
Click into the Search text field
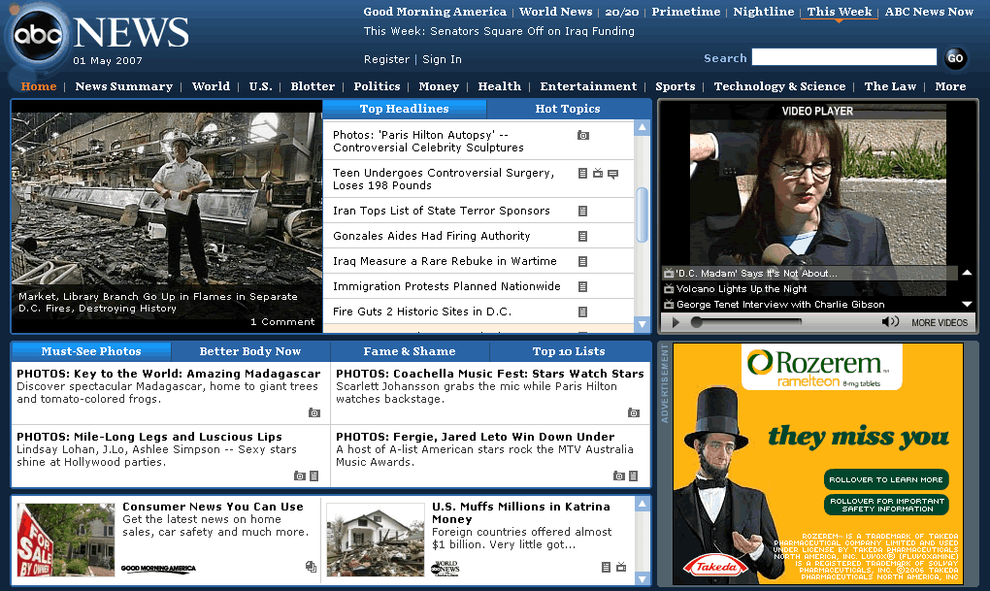click(844, 58)
